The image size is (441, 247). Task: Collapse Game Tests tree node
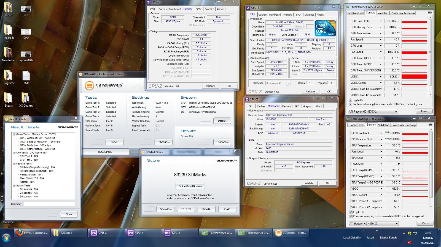(14, 134)
